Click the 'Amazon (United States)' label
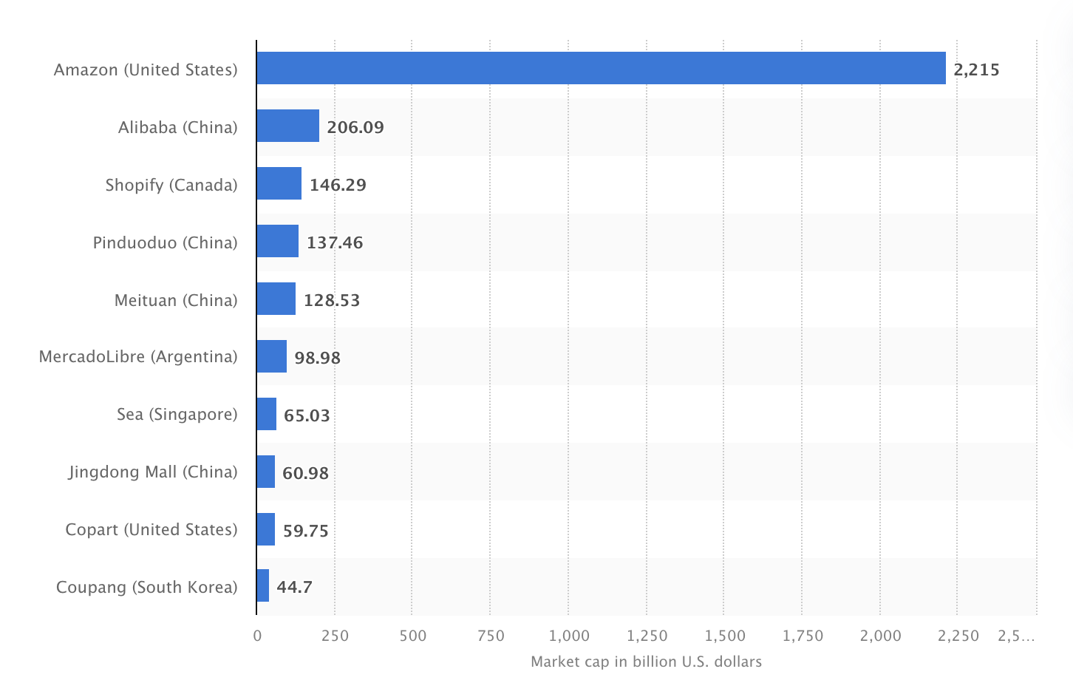The height and width of the screenshot is (683, 1073). point(146,69)
